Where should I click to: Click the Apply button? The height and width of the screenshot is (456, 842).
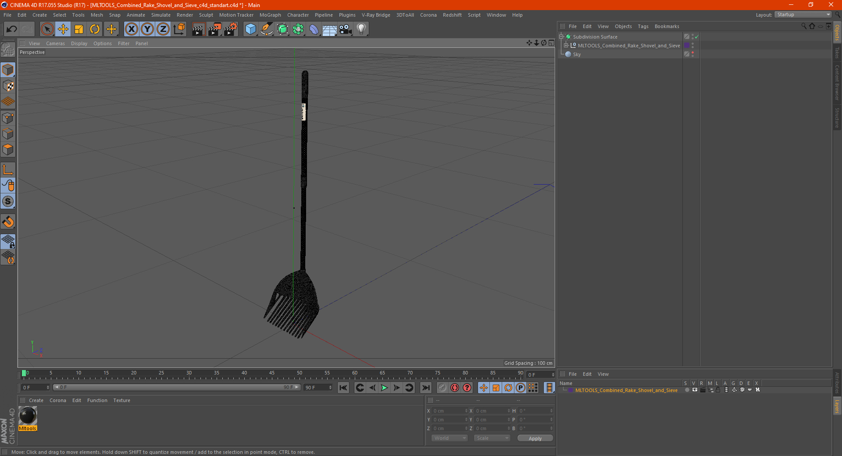[535, 438]
